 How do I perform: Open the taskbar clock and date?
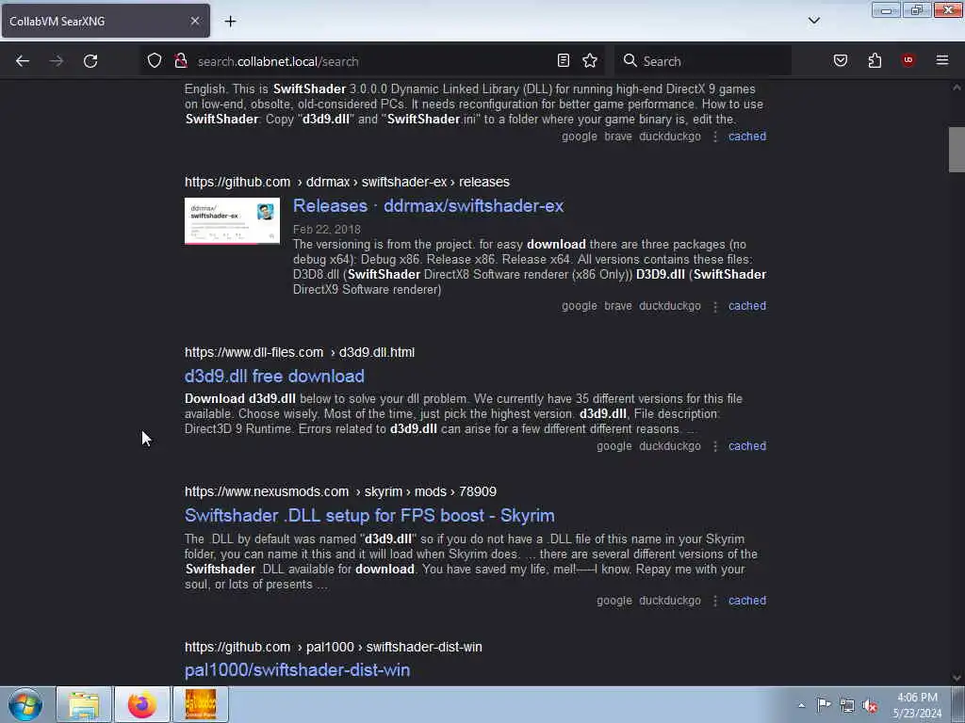pyautogui.click(x=917, y=705)
